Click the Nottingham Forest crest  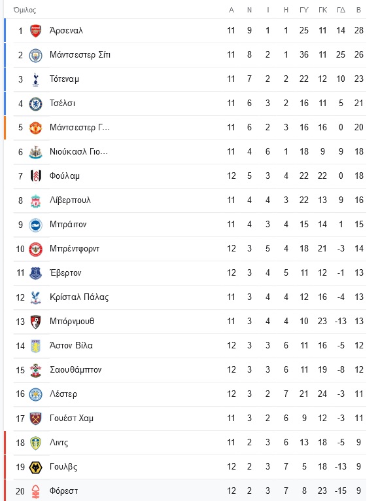point(35,492)
